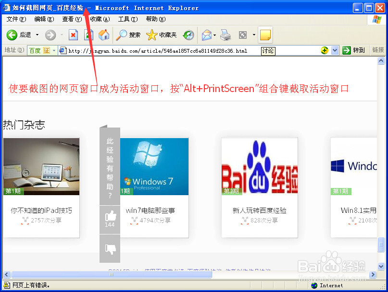This screenshot has width=388, height=292.
Task: Click the thumbs-down dislike icon
Action: [110, 249]
